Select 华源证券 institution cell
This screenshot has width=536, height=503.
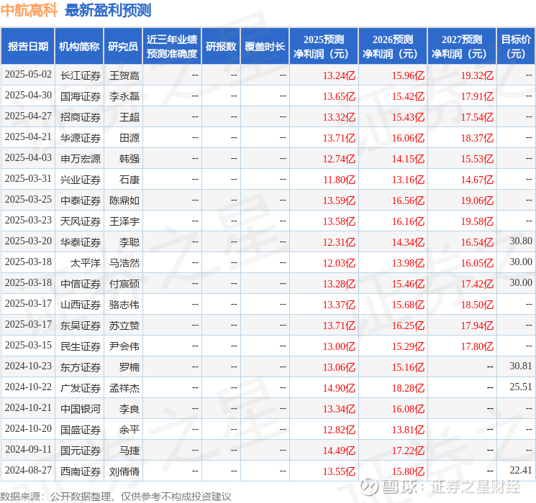81,138
